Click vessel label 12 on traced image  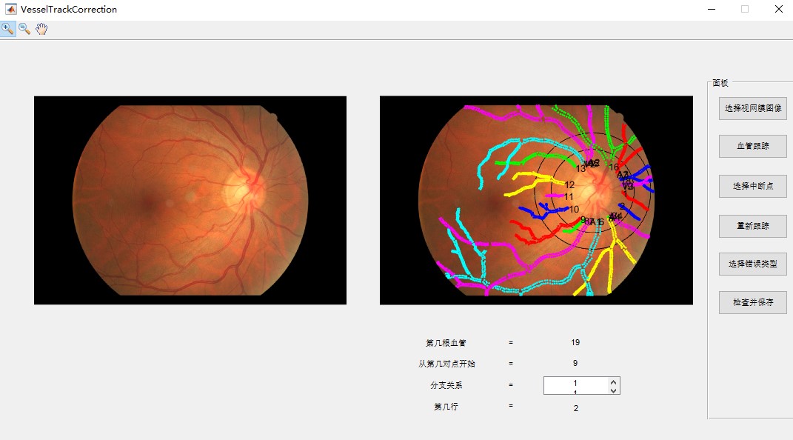569,184
